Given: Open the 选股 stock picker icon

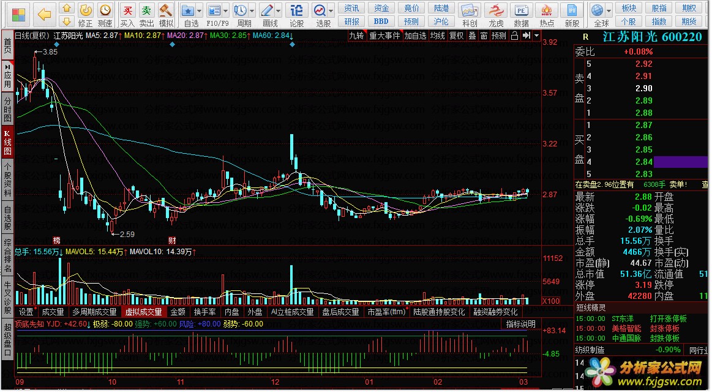Looking at the screenshot, I should tap(320, 10).
